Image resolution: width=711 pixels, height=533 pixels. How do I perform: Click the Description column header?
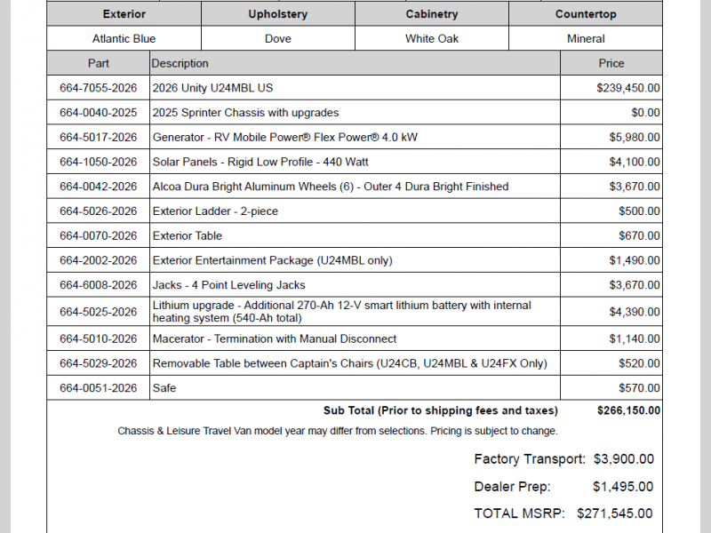click(x=180, y=64)
